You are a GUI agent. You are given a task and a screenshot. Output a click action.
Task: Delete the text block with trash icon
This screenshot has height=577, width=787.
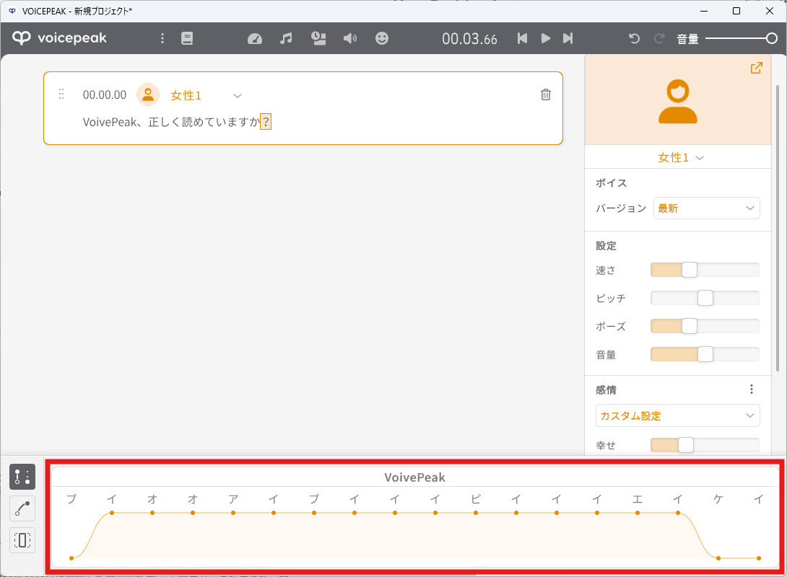pyautogui.click(x=546, y=94)
